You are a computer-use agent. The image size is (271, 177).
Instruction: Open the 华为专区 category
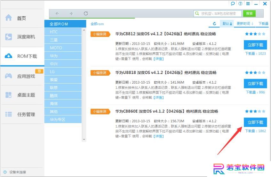click(63, 120)
